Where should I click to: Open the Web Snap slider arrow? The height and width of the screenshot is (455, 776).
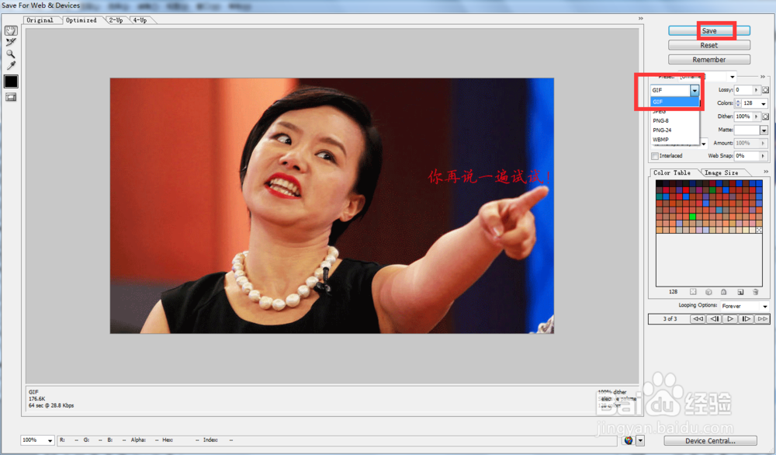click(x=763, y=155)
